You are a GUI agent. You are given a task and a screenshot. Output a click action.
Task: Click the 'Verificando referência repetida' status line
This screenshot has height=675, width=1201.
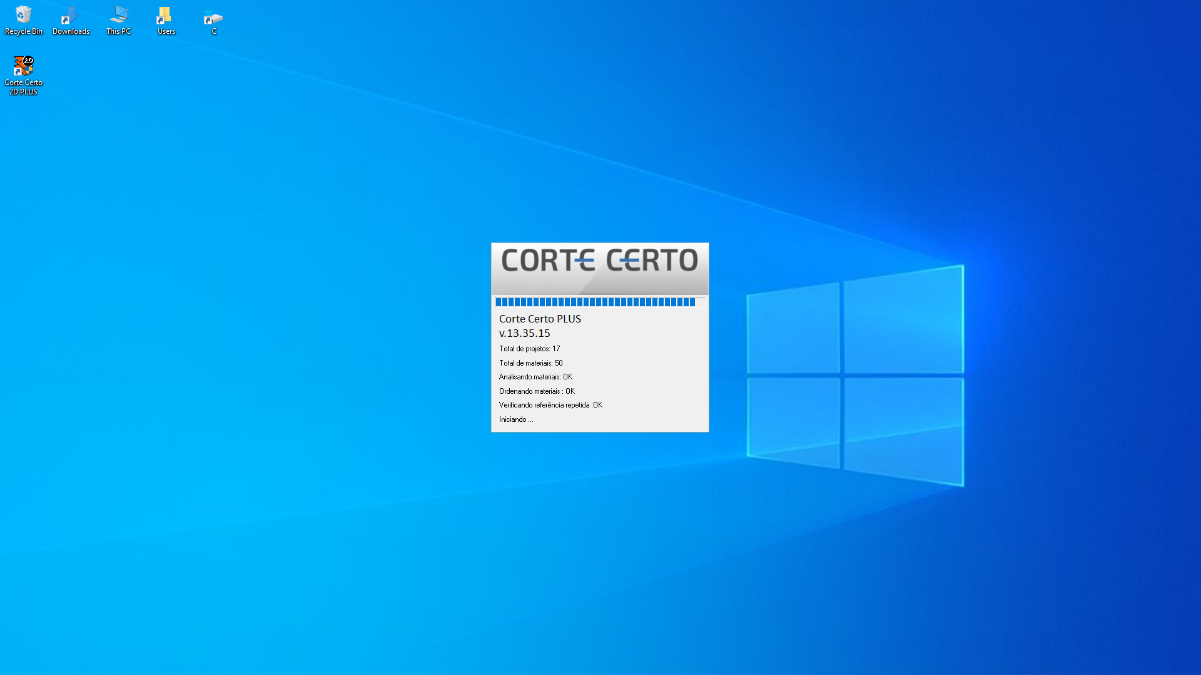(550, 405)
